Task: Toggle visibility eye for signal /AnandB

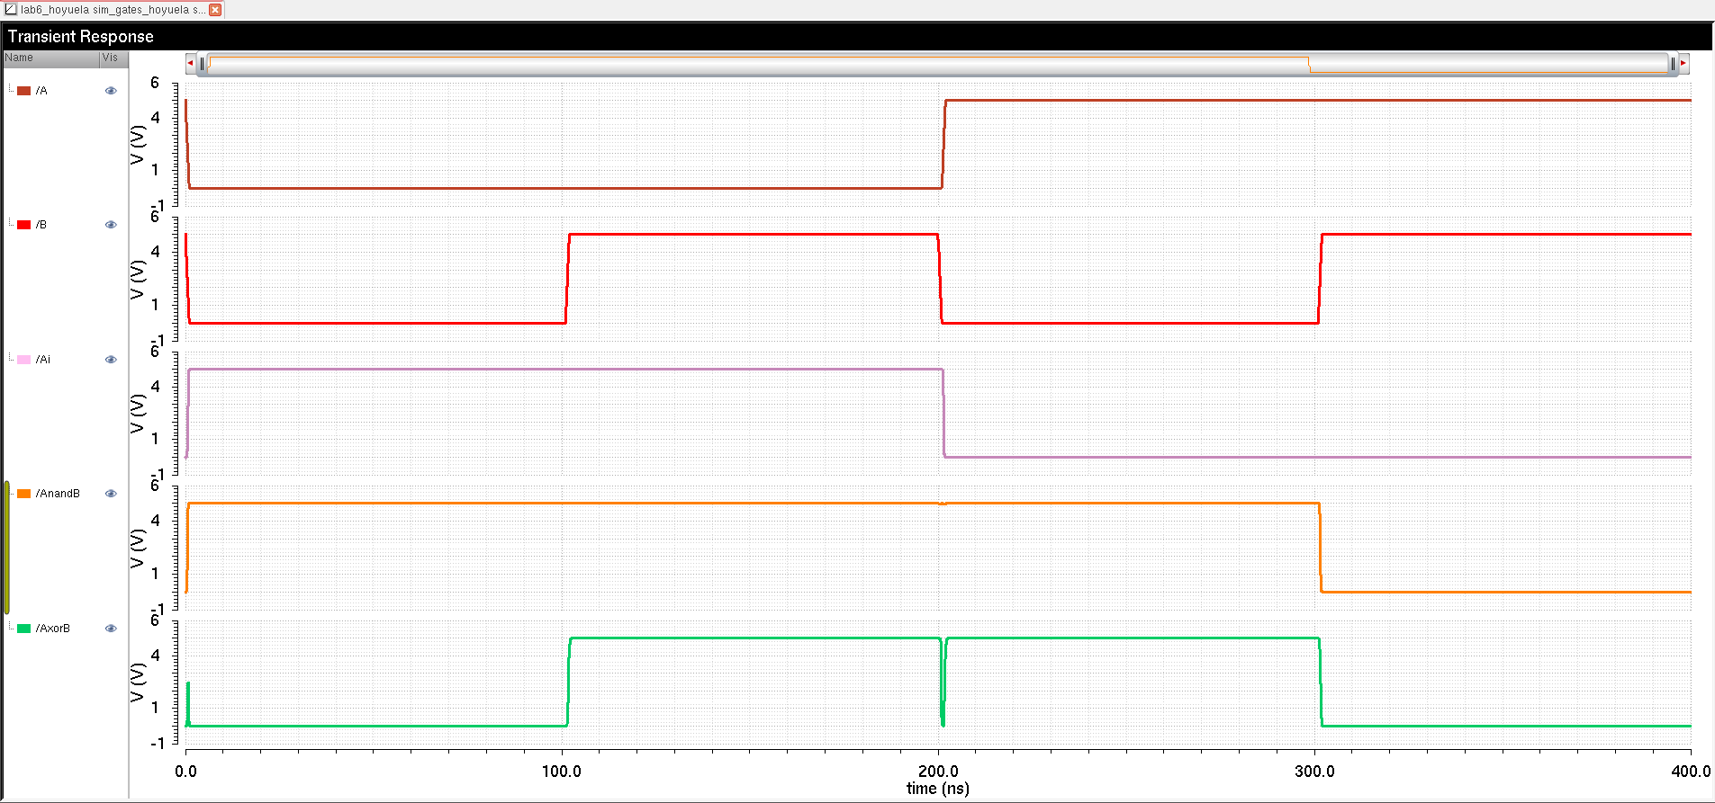Action: point(111,494)
